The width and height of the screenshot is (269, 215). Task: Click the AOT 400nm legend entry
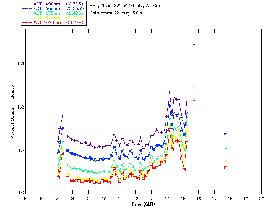click(53, 4)
